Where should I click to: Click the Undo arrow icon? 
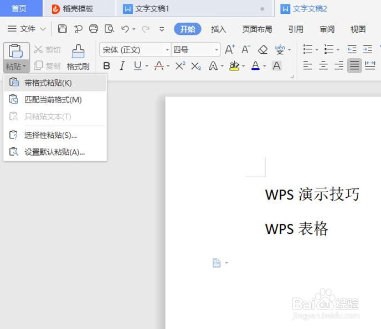tap(125, 29)
